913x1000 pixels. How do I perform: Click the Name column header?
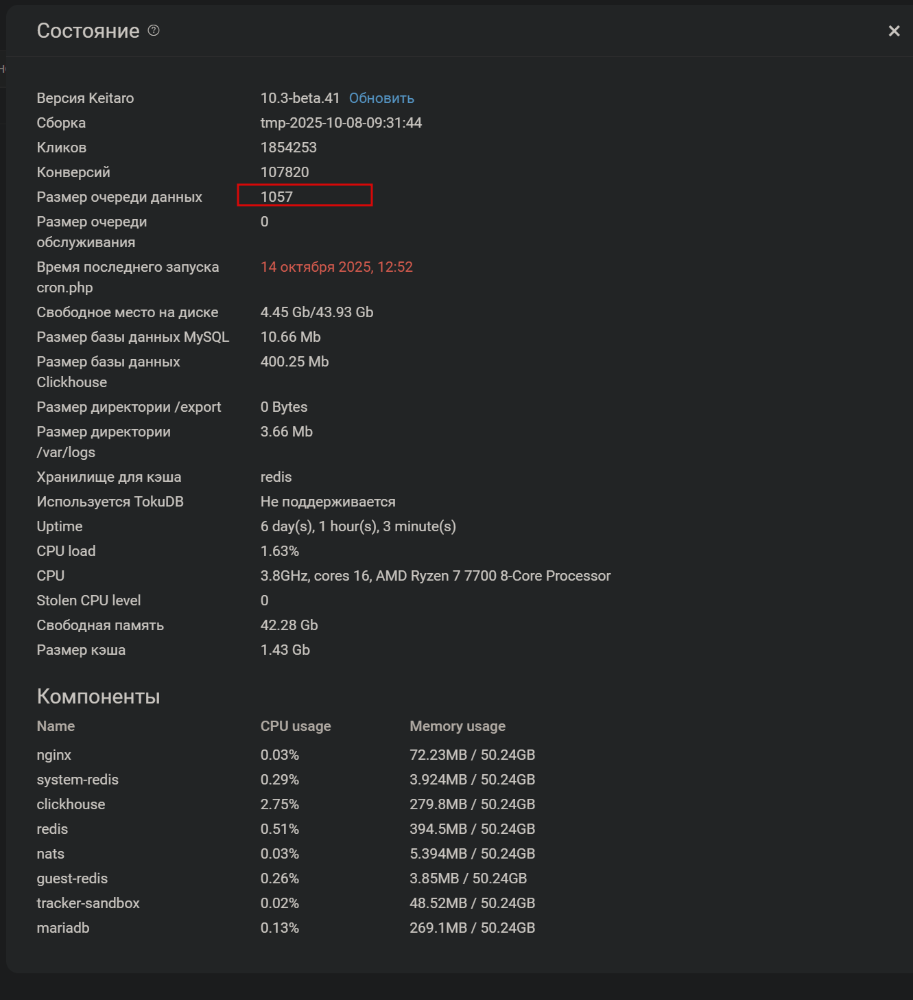point(56,726)
